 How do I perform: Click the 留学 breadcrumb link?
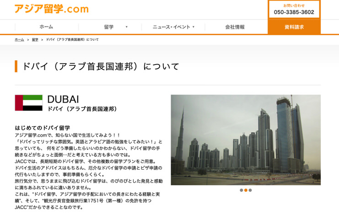click(x=35, y=40)
